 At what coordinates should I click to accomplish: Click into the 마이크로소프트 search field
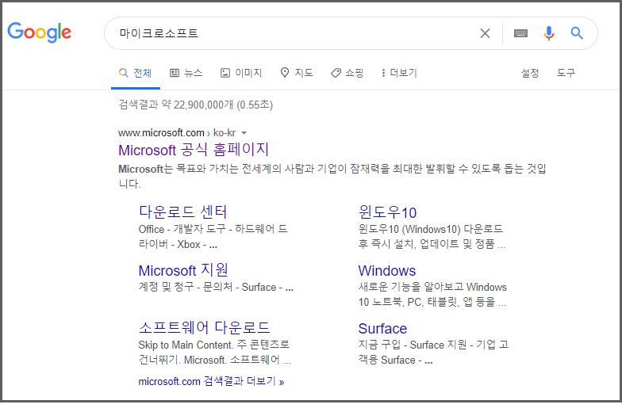tap(294, 33)
